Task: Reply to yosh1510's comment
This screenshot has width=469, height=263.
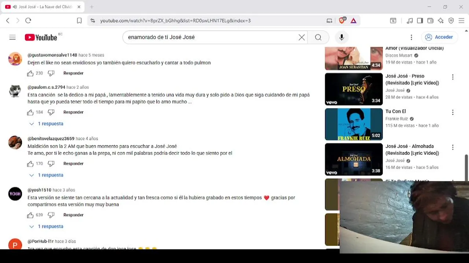Action: point(73,215)
